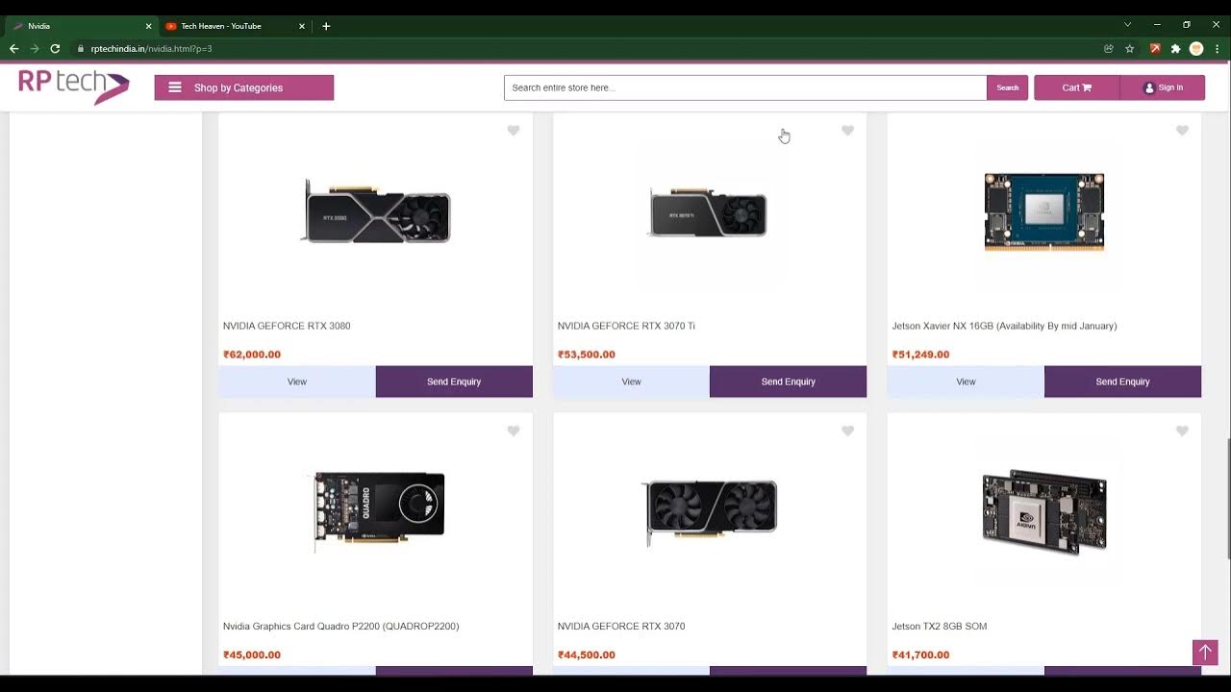The width and height of the screenshot is (1231, 692).
Task: Click the ₹53,500.00 price
Action: click(587, 355)
